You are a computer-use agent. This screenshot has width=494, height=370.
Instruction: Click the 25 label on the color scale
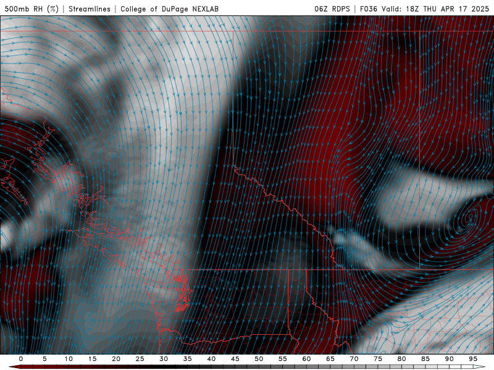(140, 359)
